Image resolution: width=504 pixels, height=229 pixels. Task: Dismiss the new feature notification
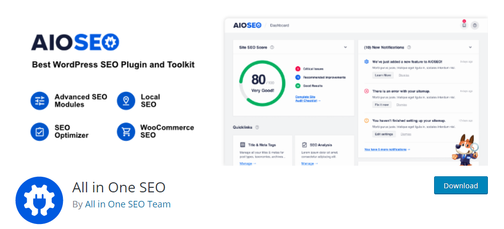pos(404,75)
